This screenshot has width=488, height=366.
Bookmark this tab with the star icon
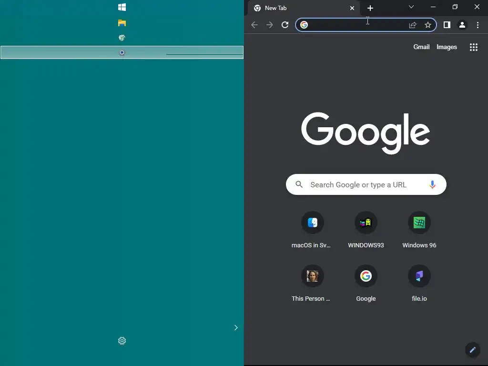click(428, 25)
